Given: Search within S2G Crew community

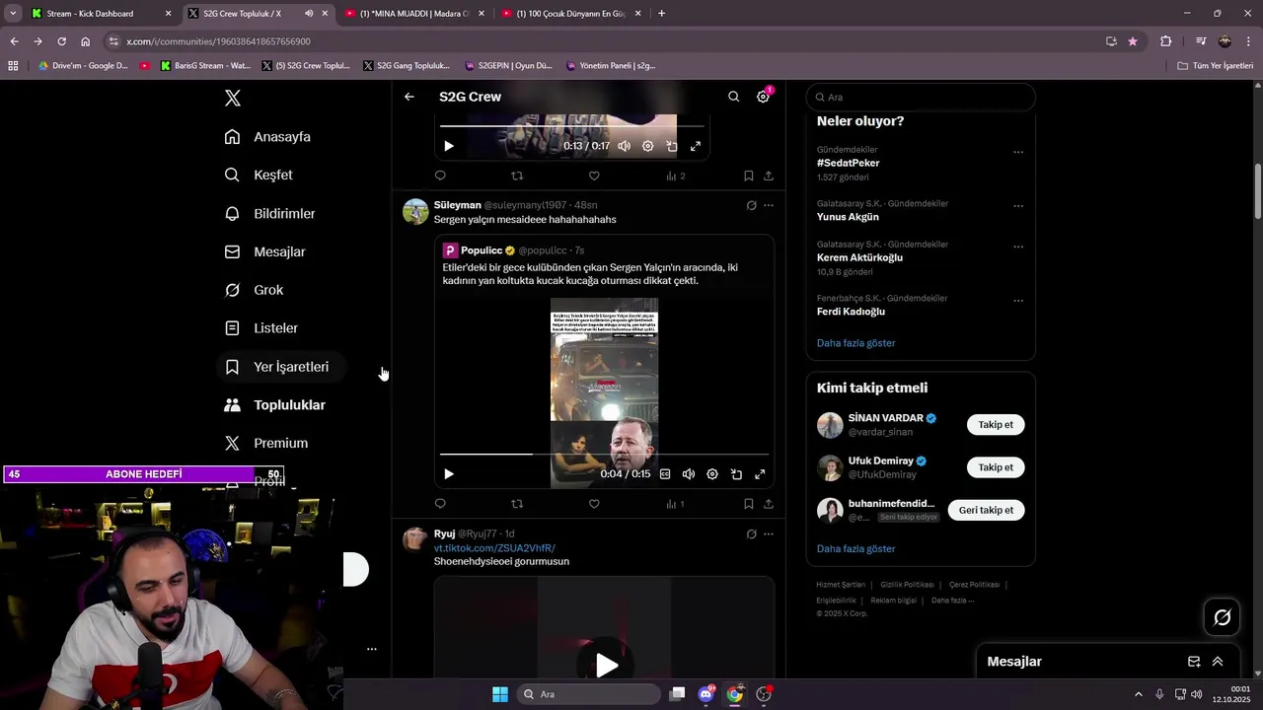Looking at the screenshot, I should click(733, 97).
